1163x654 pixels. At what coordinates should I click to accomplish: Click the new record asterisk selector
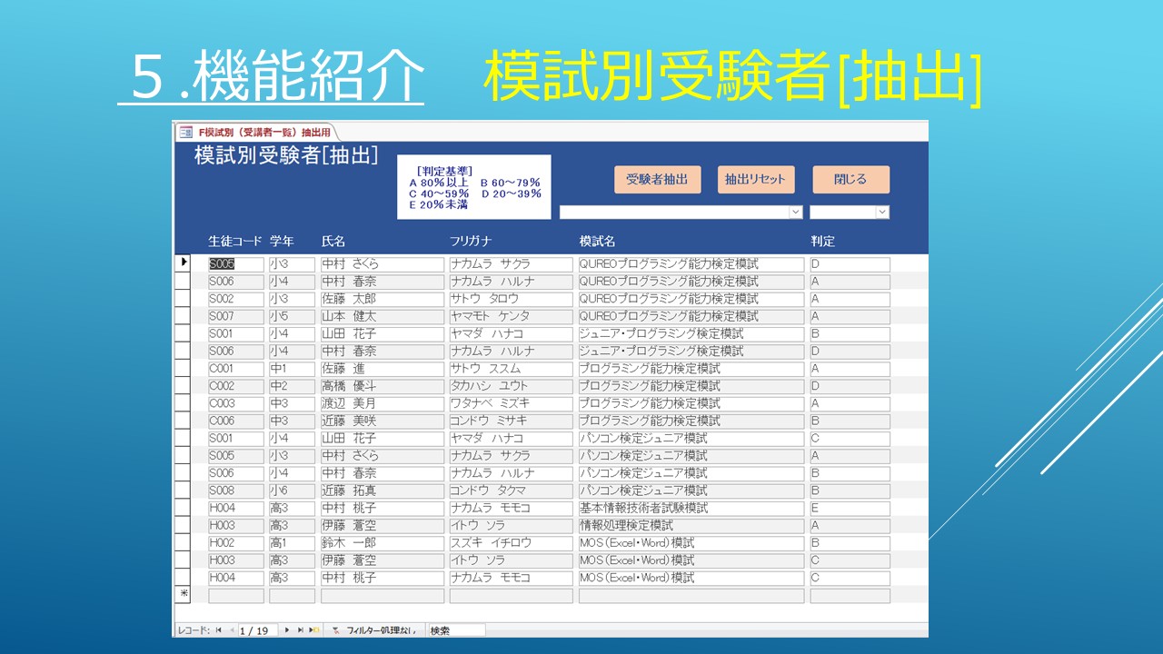184,596
